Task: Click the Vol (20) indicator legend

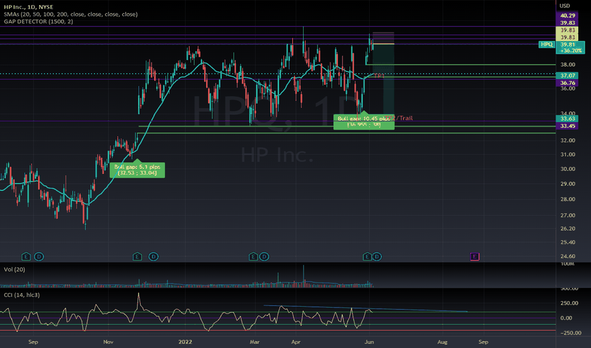Action: click(15, 270)
